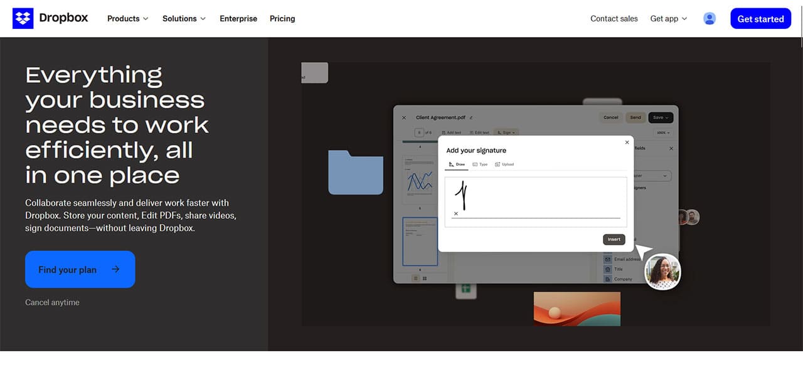The height and width of the screenshot is (365, 803).
Task: Switch to the Type signature tab
Action: pyautogui.click(x=480, y=164)
